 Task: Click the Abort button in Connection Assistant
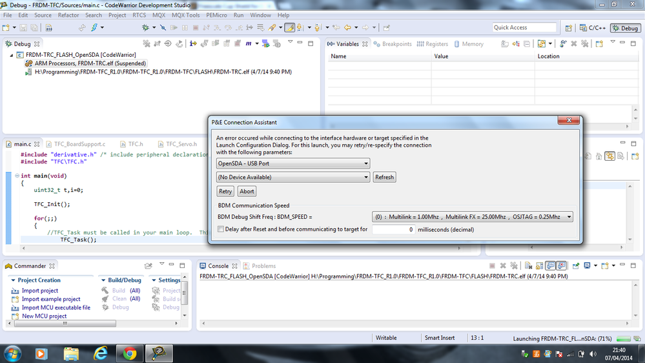click(x=247, y=191)
